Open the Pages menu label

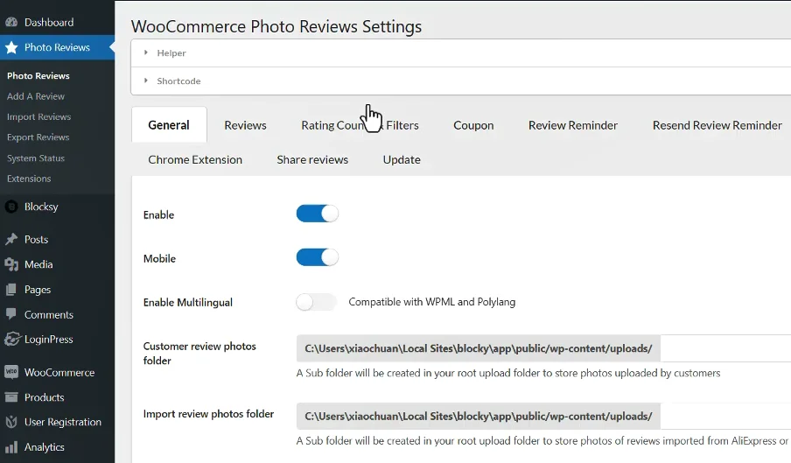(38, 290)
